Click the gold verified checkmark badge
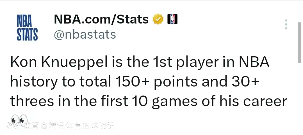The image size is (303, 135). click(x=158, y=19)
